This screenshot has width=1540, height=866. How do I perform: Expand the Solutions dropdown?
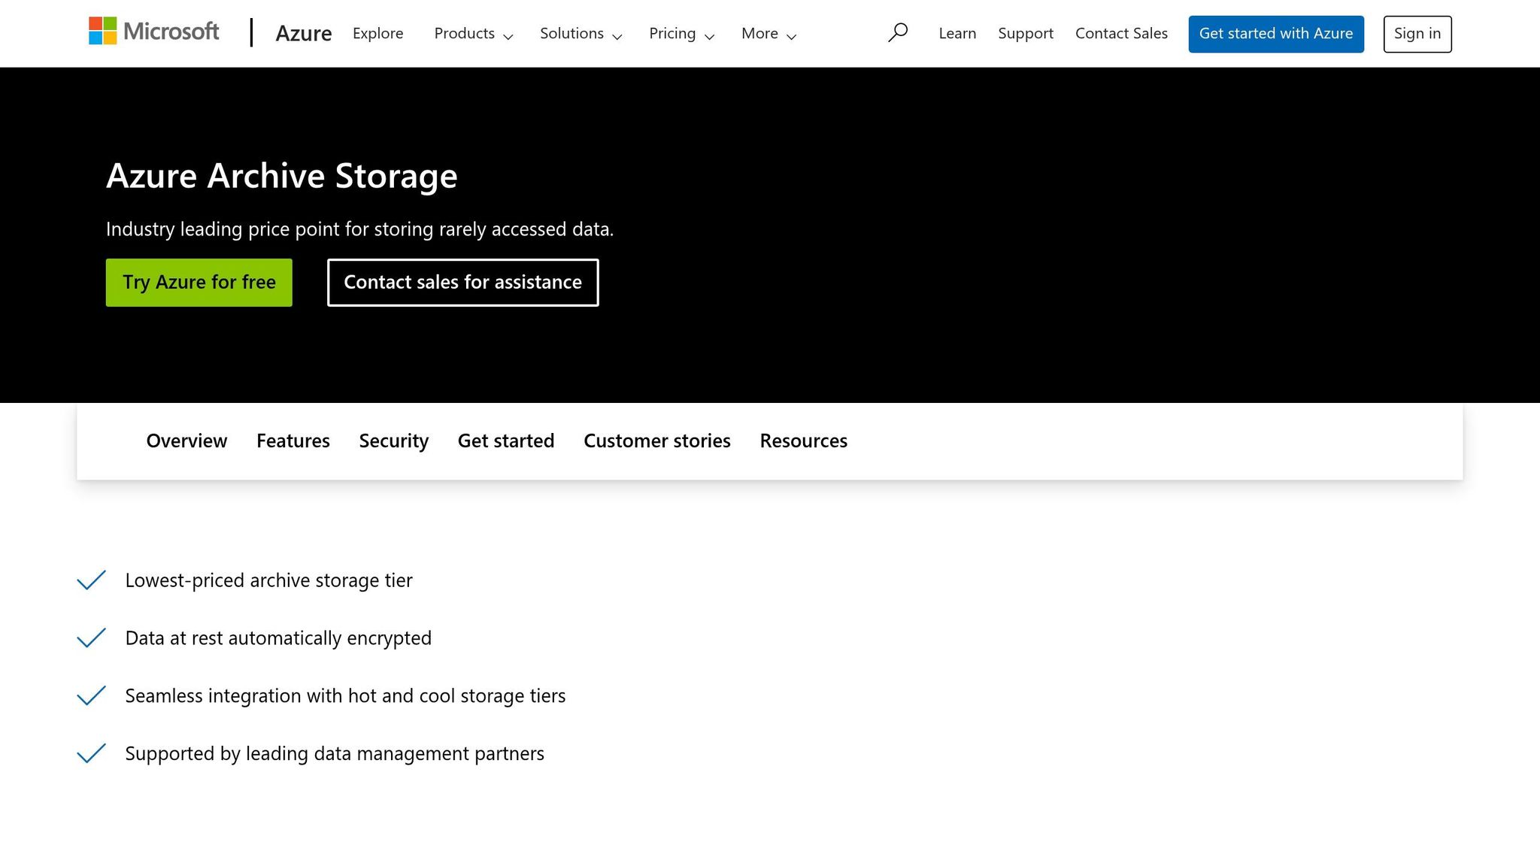(x=581, y=34)
